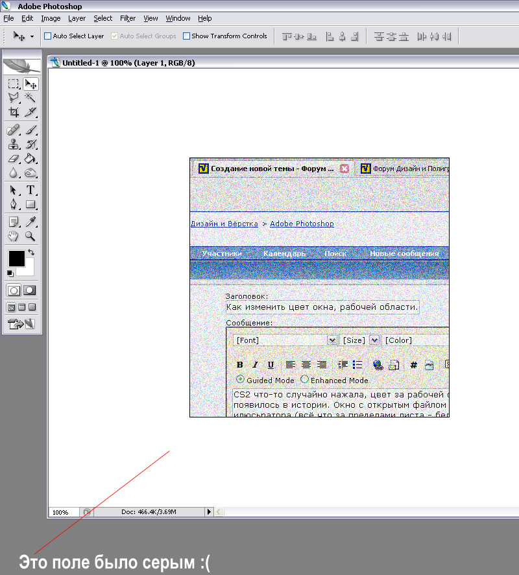This screenshot has width=519, height=575.
Task: Select the Blur tool
Action: (14, 172)
